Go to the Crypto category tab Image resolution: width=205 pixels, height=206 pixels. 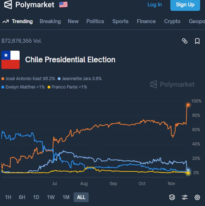tap(172, 21)
